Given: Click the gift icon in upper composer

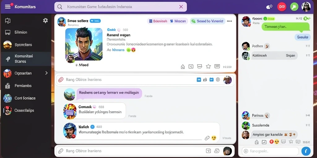Looking at the screenshot, I should click(205, 80).
